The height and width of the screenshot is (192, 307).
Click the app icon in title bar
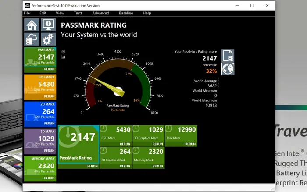tap(27, 6)
